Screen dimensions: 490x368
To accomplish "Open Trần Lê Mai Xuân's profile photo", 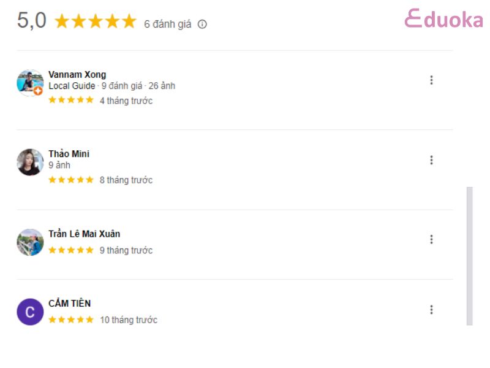I will tap(30, 242).
